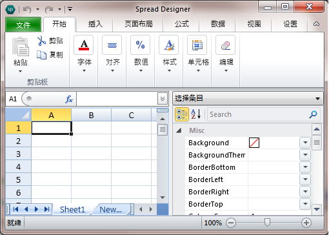Switch to the 开始 ribbon tab
The height and width of the screenshot is (235, 329).
59,24
